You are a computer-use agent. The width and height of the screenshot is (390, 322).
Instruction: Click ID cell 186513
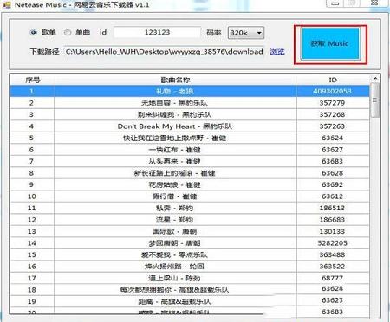pos(333,208)
